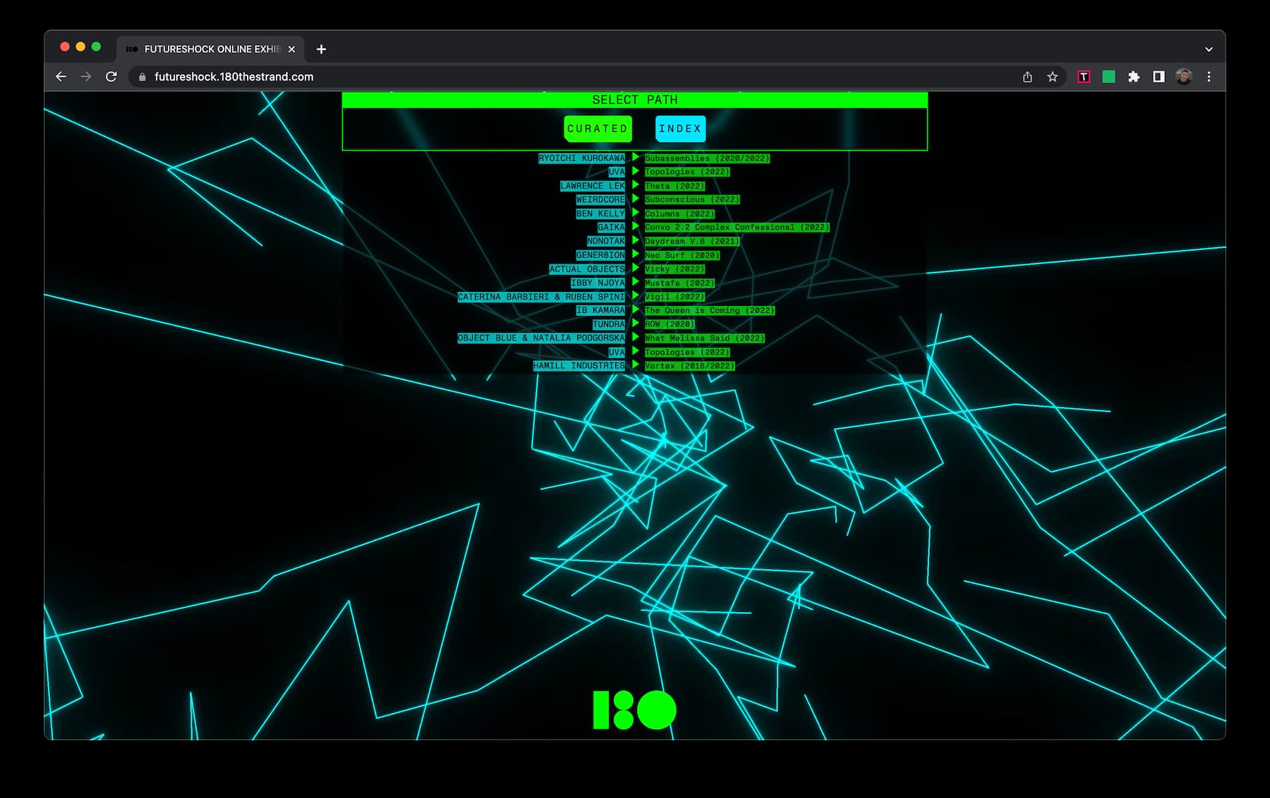
Task: Open the Extensions puzzle menu
Action: tap(1134, 77)
